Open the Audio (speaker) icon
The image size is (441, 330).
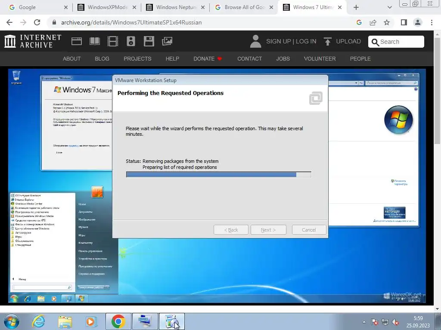(x=131, y=41)
